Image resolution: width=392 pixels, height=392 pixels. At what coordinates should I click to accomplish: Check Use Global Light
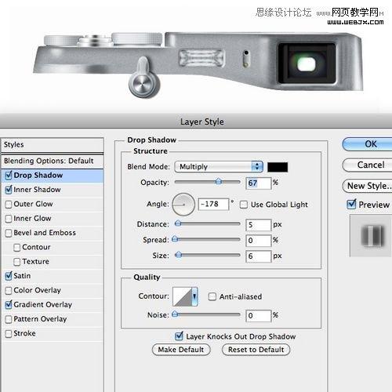click(244, 205)
